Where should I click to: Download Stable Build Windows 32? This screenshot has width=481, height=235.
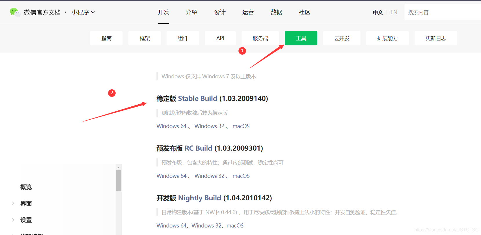(x=209, y=126)
